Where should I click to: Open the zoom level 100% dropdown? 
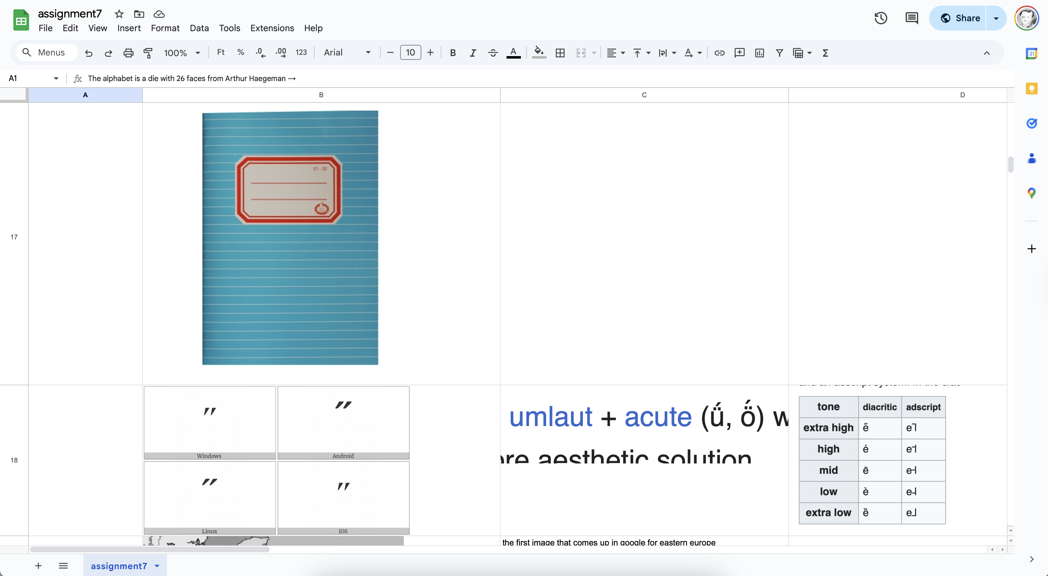pos(182,53)
